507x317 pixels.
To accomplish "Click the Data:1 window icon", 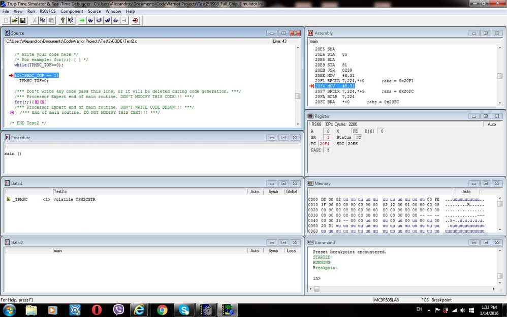I will click(x=7, y=183).
